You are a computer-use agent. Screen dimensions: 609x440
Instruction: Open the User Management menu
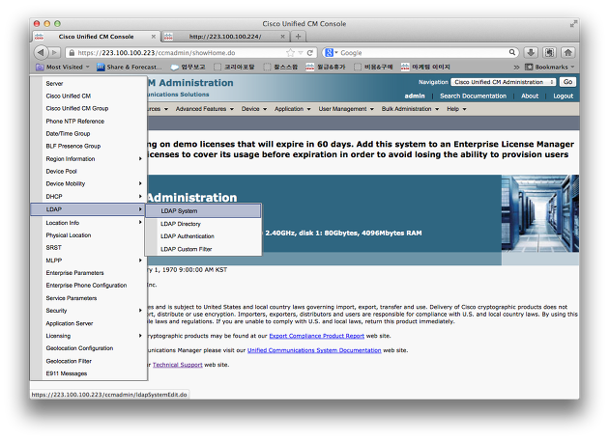[x=346, y=109]
